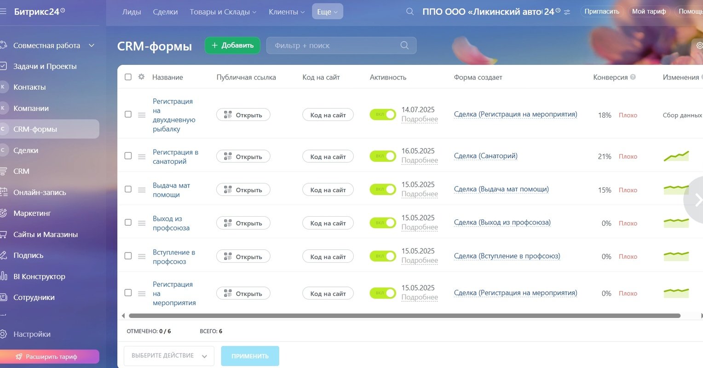
Task: Open the Сделки tab in the top navigation
Action: (x=165, y=12)
